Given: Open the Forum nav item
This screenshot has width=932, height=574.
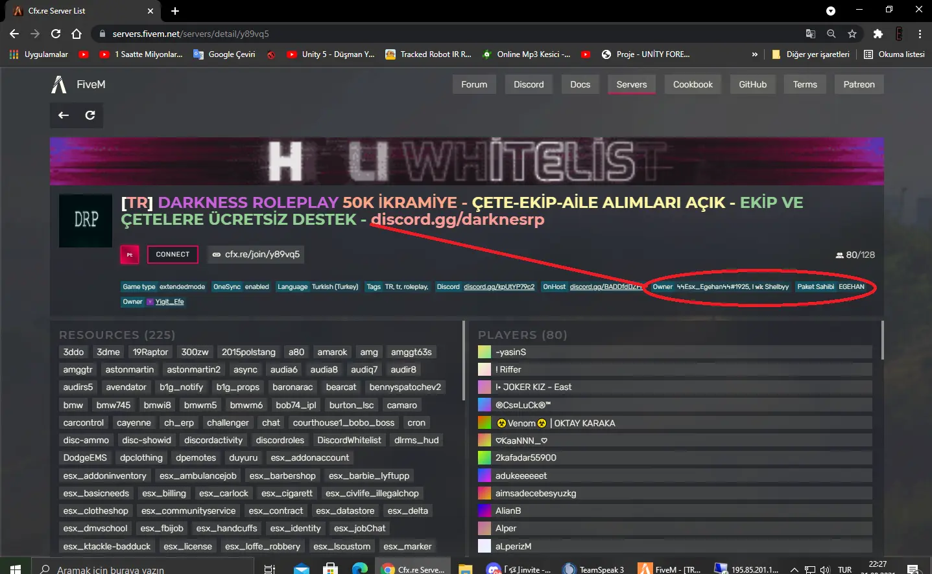Looking at the screenshot, I should (474, 84).
